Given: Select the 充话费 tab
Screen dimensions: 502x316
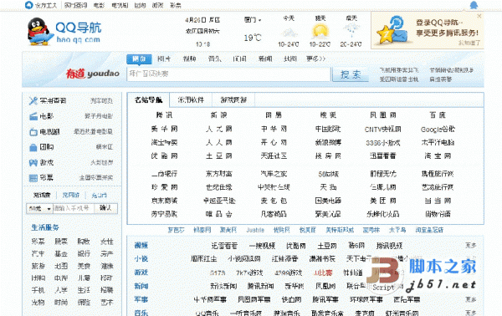Looking at the screenshot, I should click(x=42, y=195).
